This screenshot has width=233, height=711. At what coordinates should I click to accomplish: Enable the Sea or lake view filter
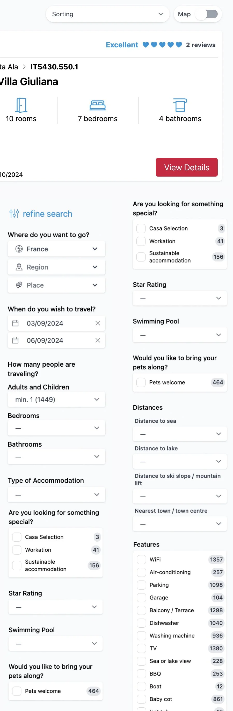[142, 661]
